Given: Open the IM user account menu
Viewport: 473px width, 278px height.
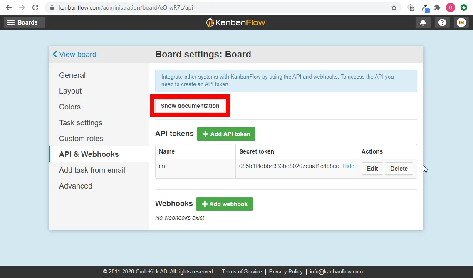Looking at the screenshot, I should click(461, 22).
